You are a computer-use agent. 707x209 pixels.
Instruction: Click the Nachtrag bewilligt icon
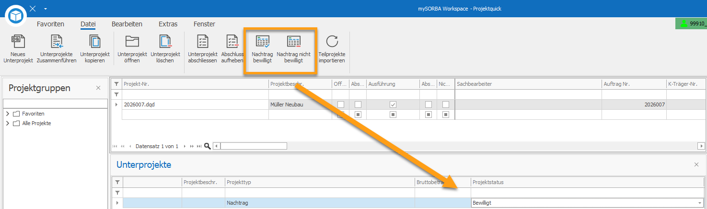pyautogui.click(x=263, y=42)
